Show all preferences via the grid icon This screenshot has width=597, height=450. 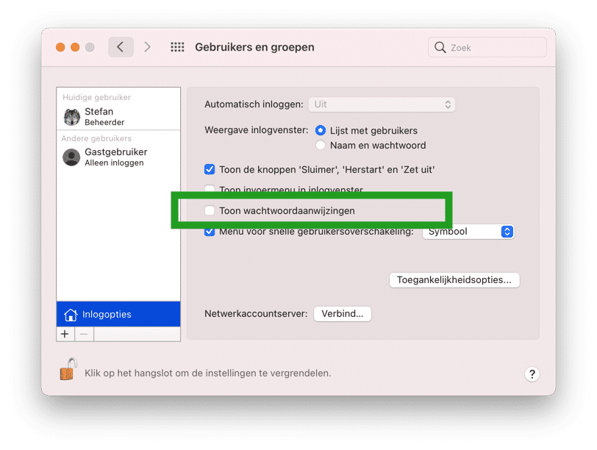[x=177, y=47]
